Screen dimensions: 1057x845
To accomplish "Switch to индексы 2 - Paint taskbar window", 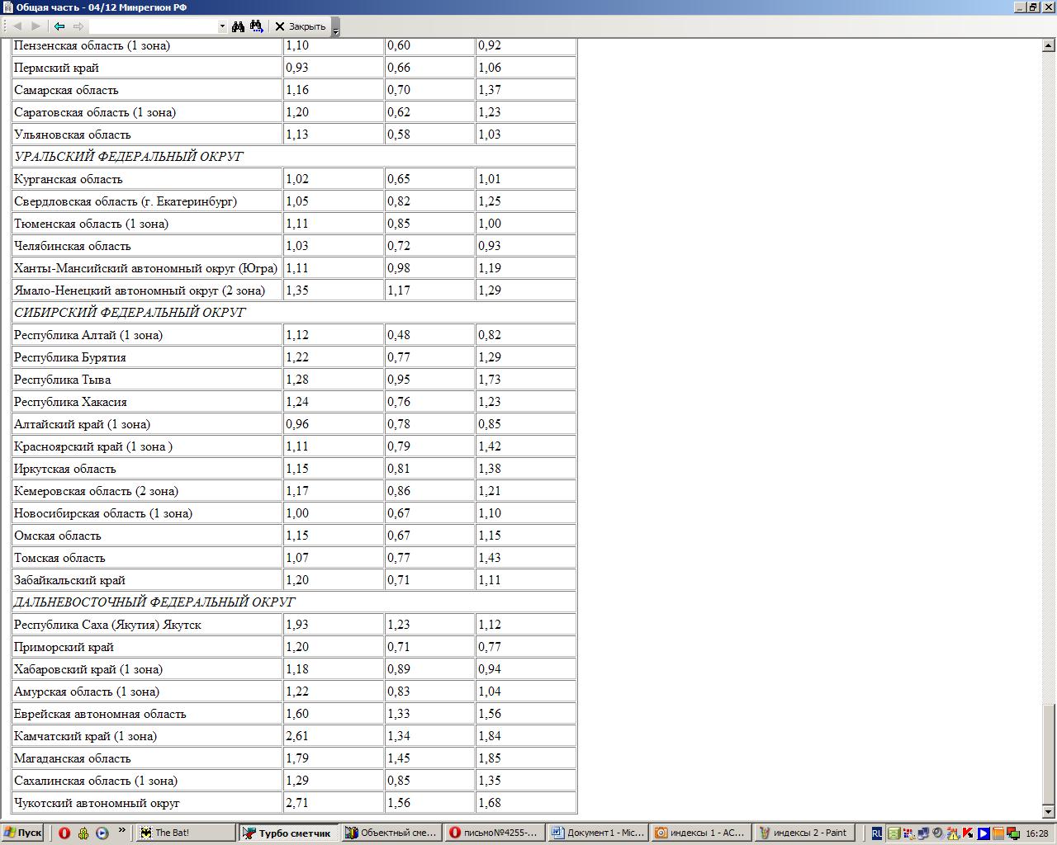I will 803,833.
